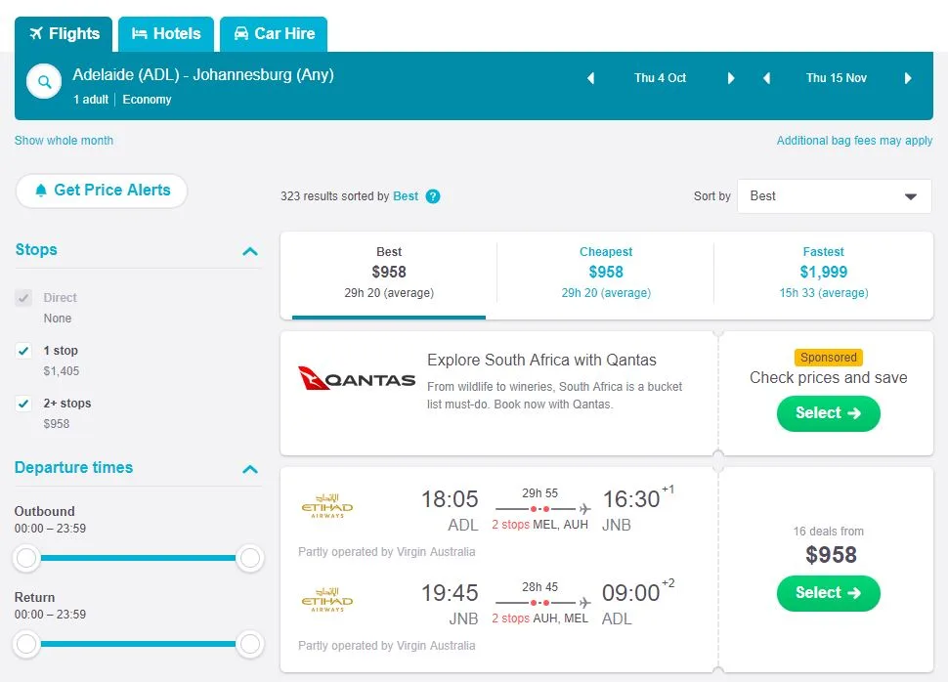Click the Outbound slider left handle
This screenshot has height=682, width=948.
27,558
